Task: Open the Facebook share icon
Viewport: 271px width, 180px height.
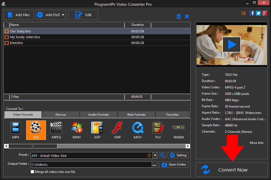Action: point(252,13)
